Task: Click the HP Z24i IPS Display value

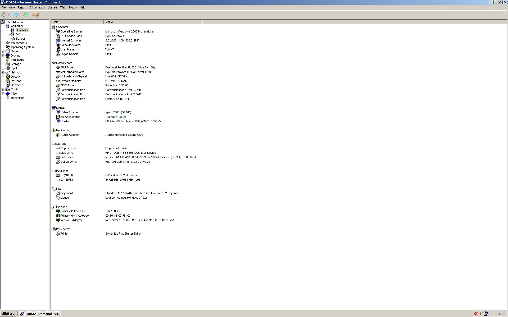Action: point(133,121)
